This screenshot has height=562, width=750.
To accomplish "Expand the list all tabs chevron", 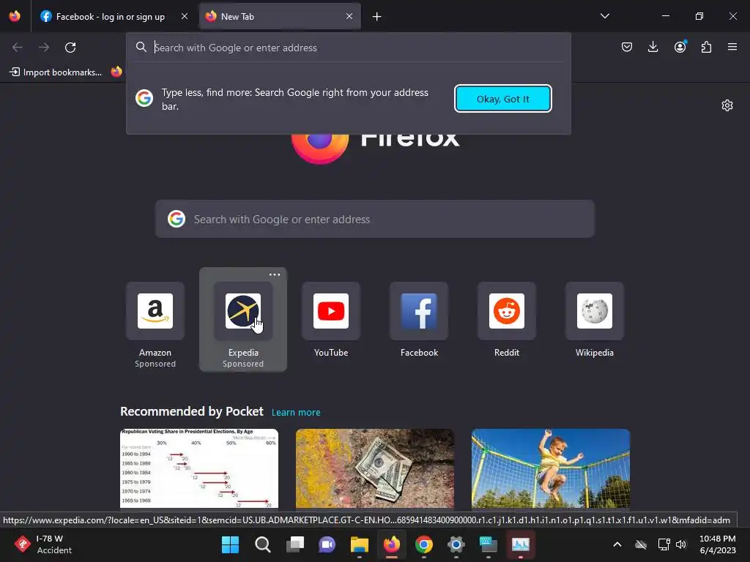I will pyautogui.click(x=604, y=16).
